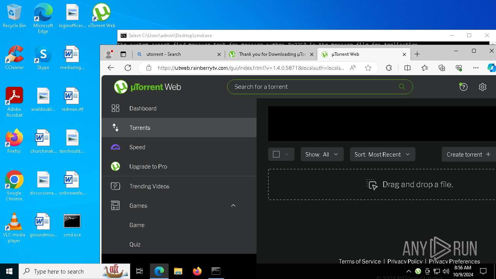
Task: Add page to favorites star
Action: 368,68
